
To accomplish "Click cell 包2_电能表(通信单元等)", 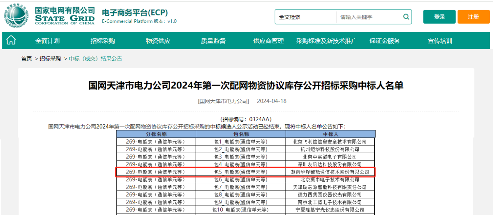I will pos(241,149).
